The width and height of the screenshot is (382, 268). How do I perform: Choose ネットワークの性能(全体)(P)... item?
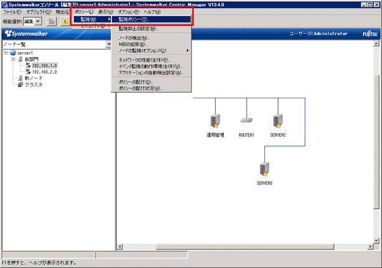point(151,60)
